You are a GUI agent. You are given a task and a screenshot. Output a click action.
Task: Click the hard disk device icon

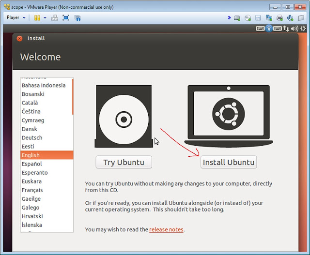coord(237,18)
